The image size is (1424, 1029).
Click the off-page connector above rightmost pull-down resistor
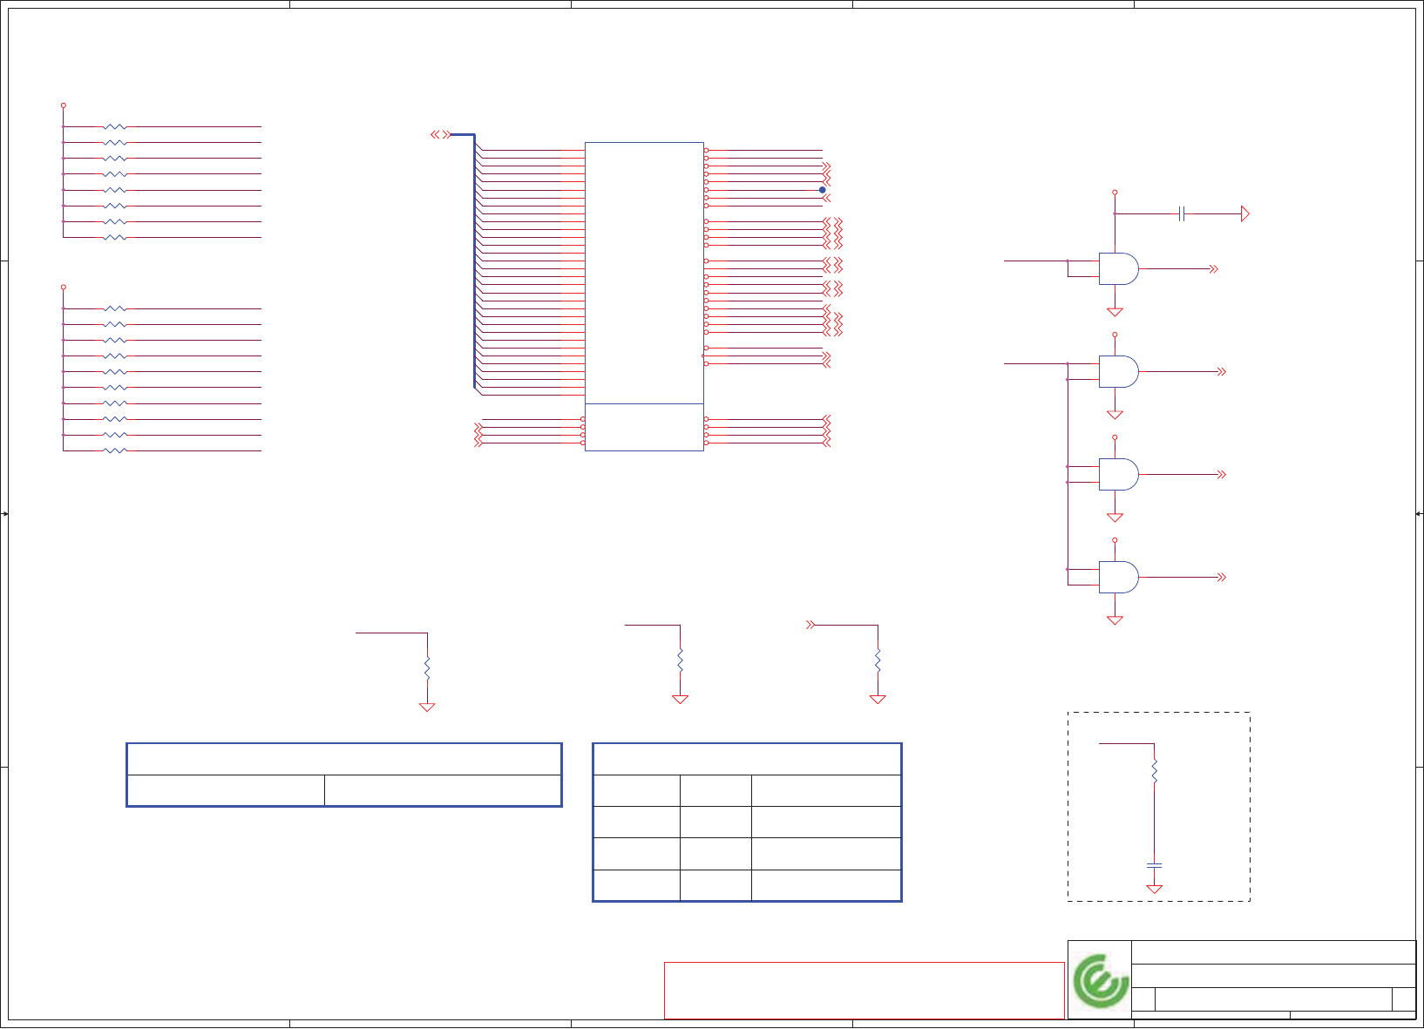pyautogui.click(x=810, y=625)
